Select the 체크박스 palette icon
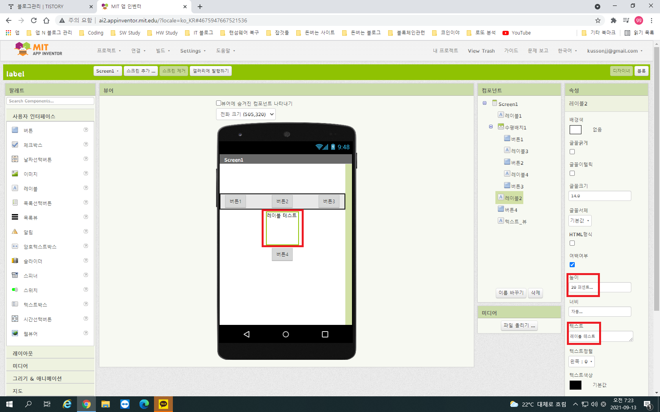This screenshot has width=660, height=412. click(15, 144)
